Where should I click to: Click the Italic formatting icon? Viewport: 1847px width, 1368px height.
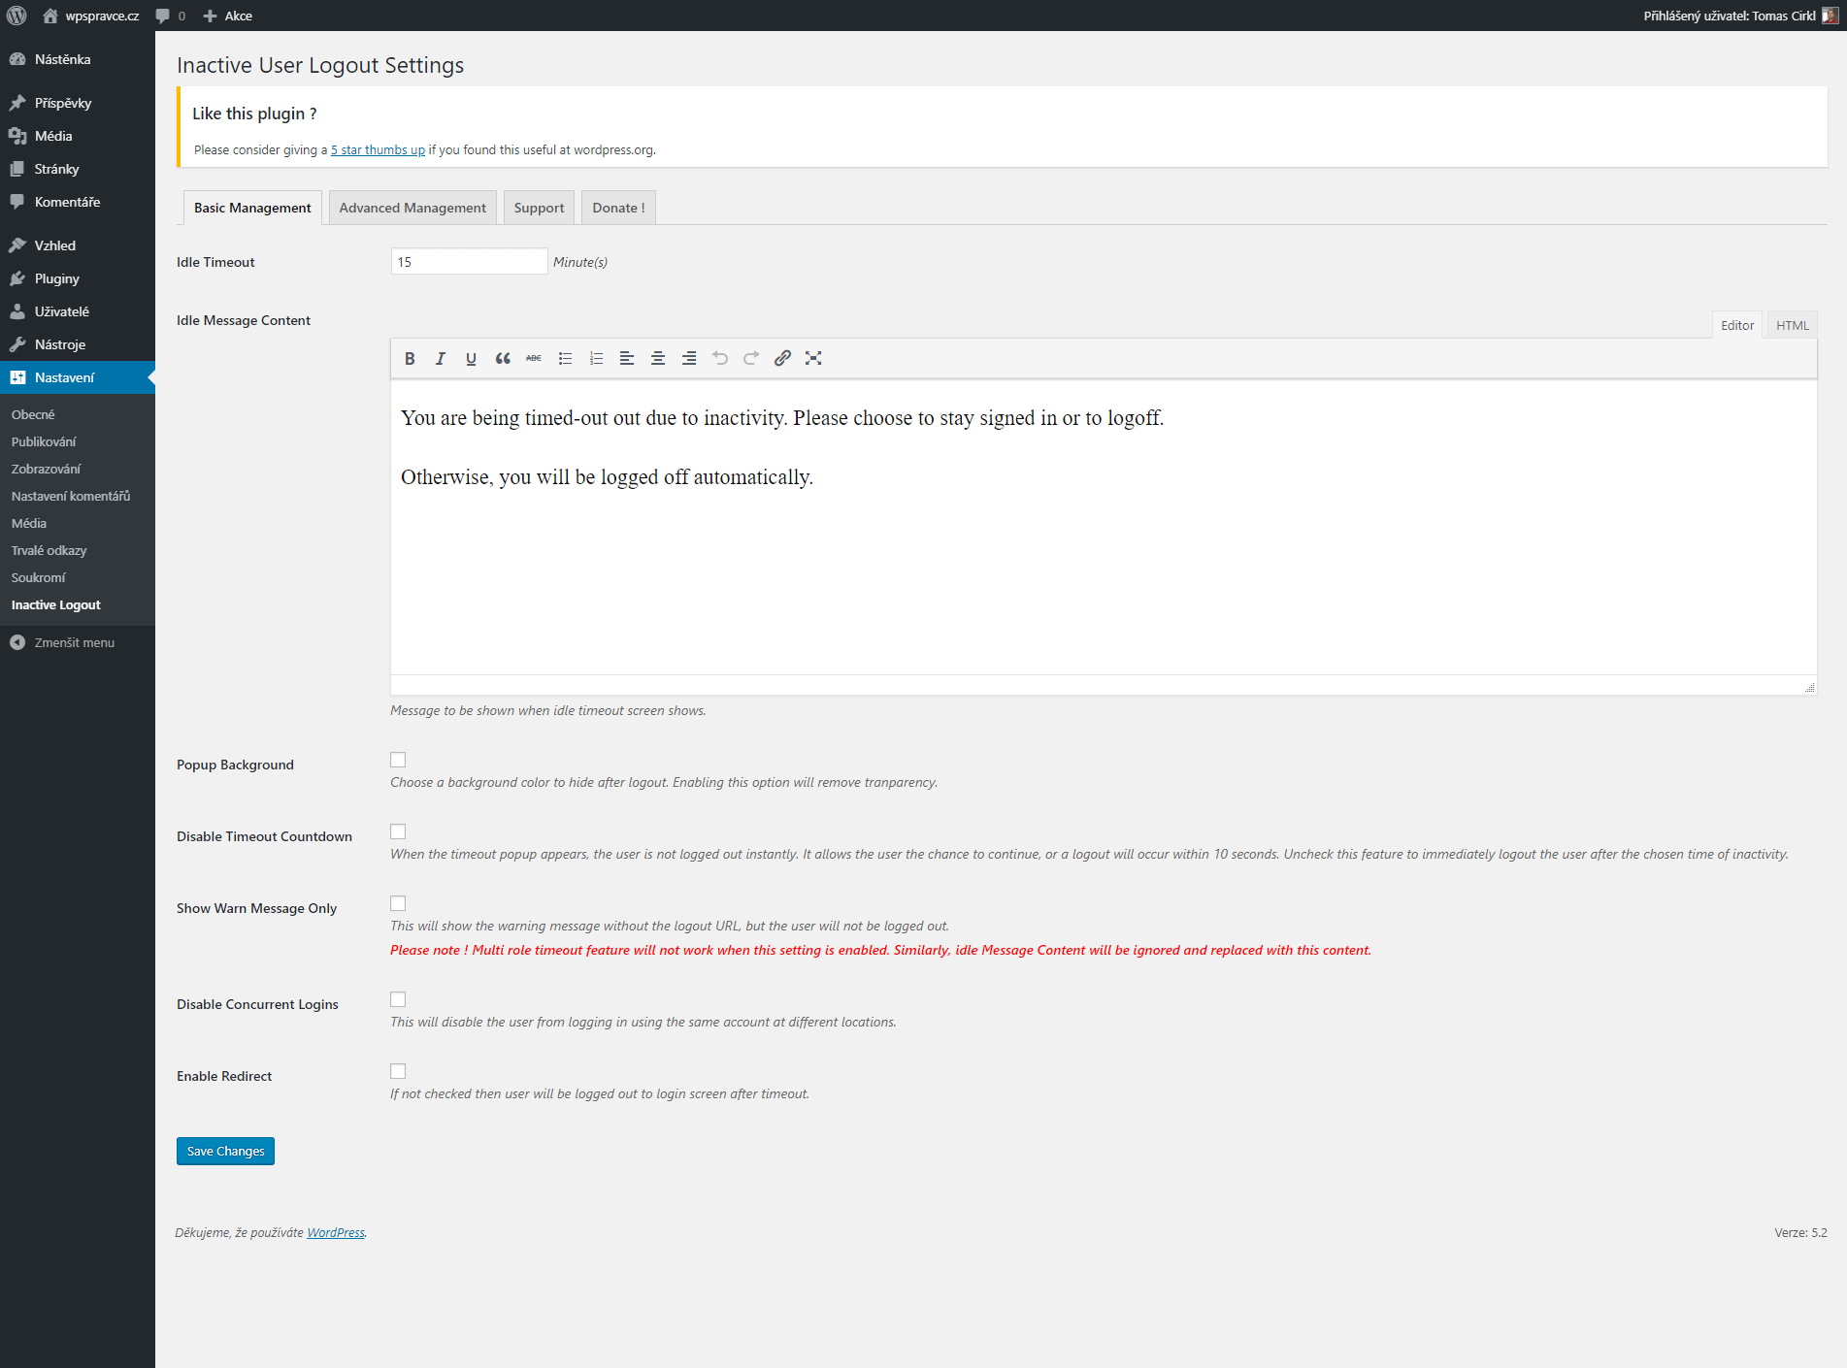click(x=441, y=358)
